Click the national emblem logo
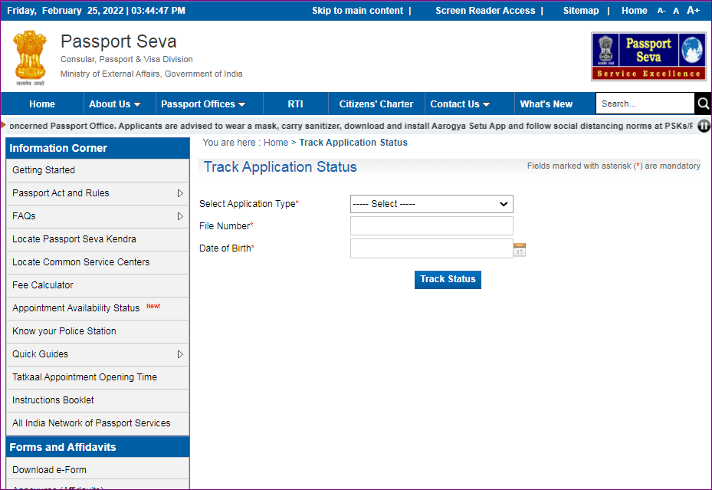Screen dimensions: 712x490 (30, 58)
